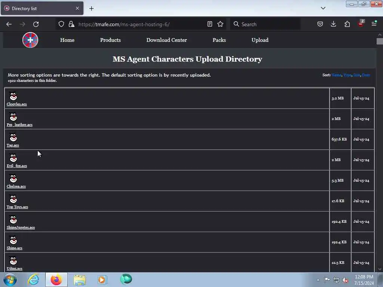Bookmark this page with the star icon
This screenshot has height=287, width=383.
(x=220, y=24)
